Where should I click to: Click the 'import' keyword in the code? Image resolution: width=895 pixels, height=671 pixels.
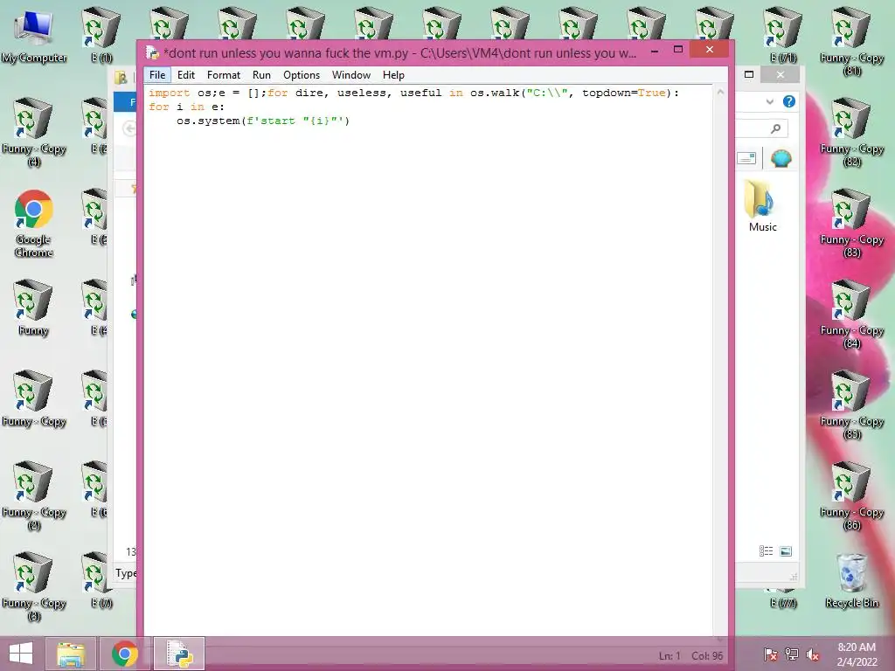169,93
